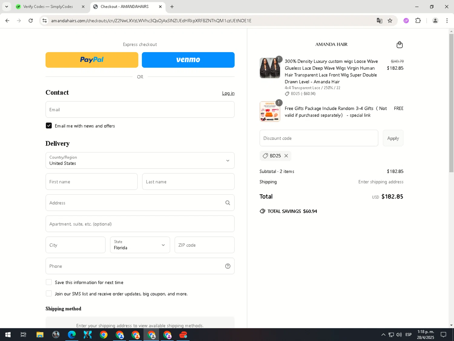Click the volume speaker tray icon

point(399,335)
